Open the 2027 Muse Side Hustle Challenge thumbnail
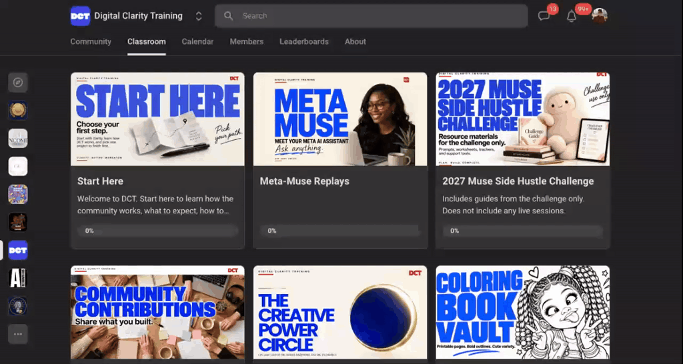The width and height of the screenshot is (683, 364). (x=523, y=119)
